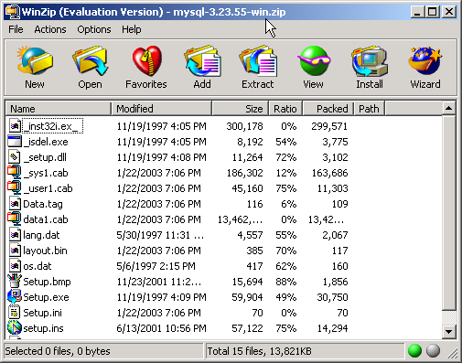
Task: Click the scrollbar down arrow
Action: pos(448,331)
